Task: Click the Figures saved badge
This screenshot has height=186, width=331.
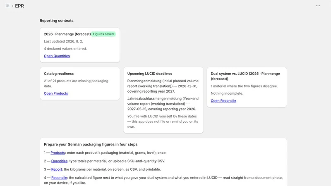Action: coord(103,34)
